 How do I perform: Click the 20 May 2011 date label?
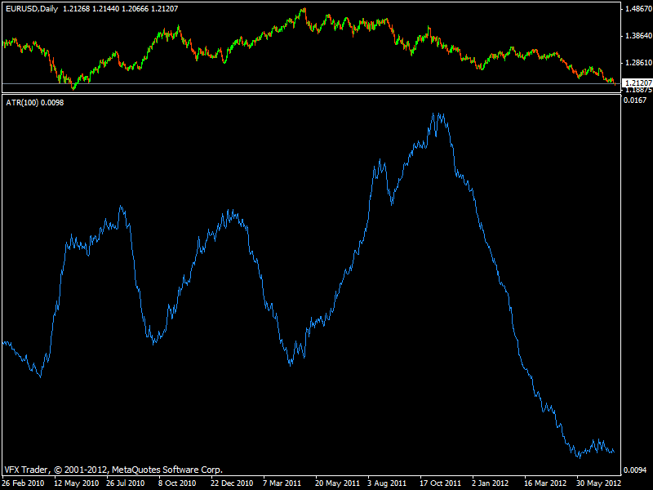click(337, 483)
